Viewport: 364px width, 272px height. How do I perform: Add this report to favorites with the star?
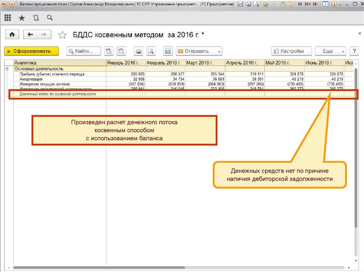[x=62, y=35]
